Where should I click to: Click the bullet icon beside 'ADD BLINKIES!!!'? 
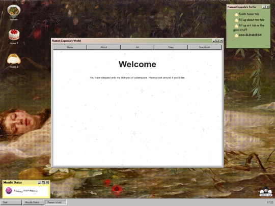coord(236,36)
